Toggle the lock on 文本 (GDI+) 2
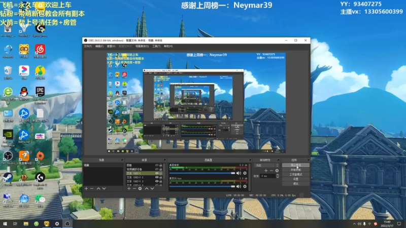Image resolution: width=406 pixels, height=228 pixels. tap(161, 177)
